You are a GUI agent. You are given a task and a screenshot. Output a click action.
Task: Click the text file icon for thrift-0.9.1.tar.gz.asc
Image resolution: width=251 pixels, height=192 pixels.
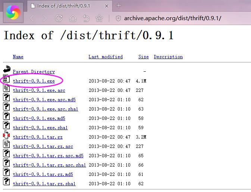tap(6, 144)
